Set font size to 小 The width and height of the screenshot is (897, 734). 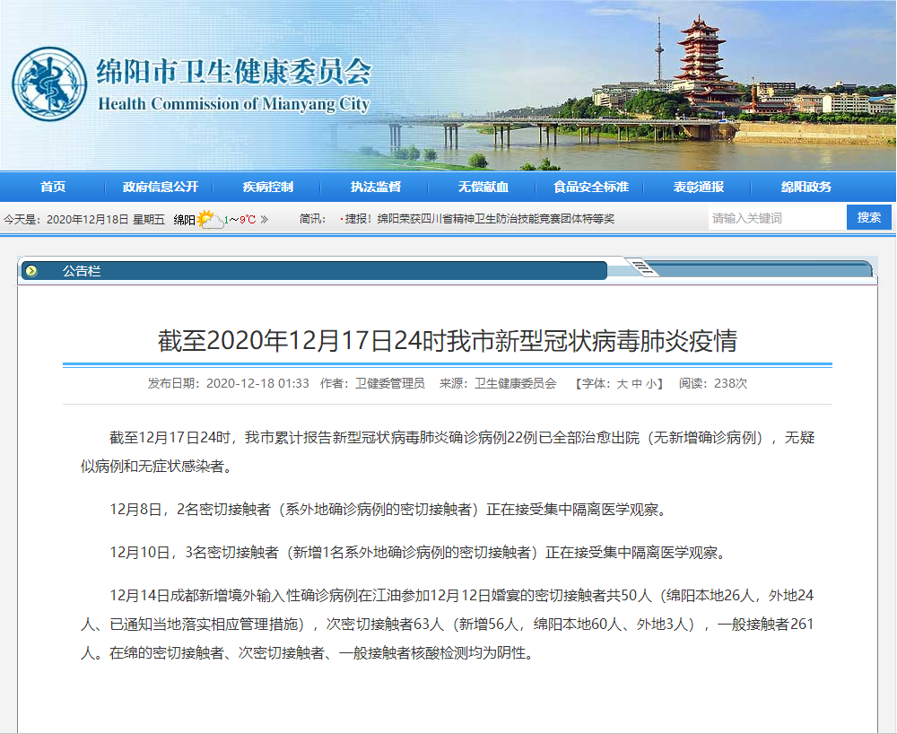[x=651, y=383]
